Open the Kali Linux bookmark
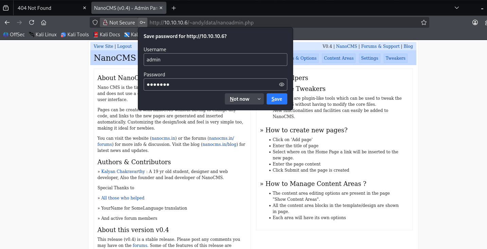The width and height of the screenshot is (487, 249). tap(43, 34)
